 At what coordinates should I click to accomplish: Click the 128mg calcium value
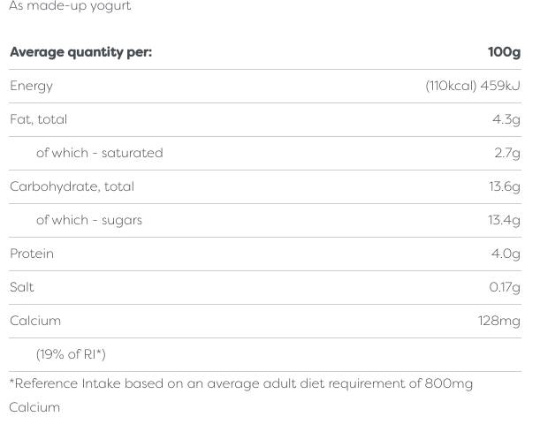pyautogui.click(x=498, y=321)
